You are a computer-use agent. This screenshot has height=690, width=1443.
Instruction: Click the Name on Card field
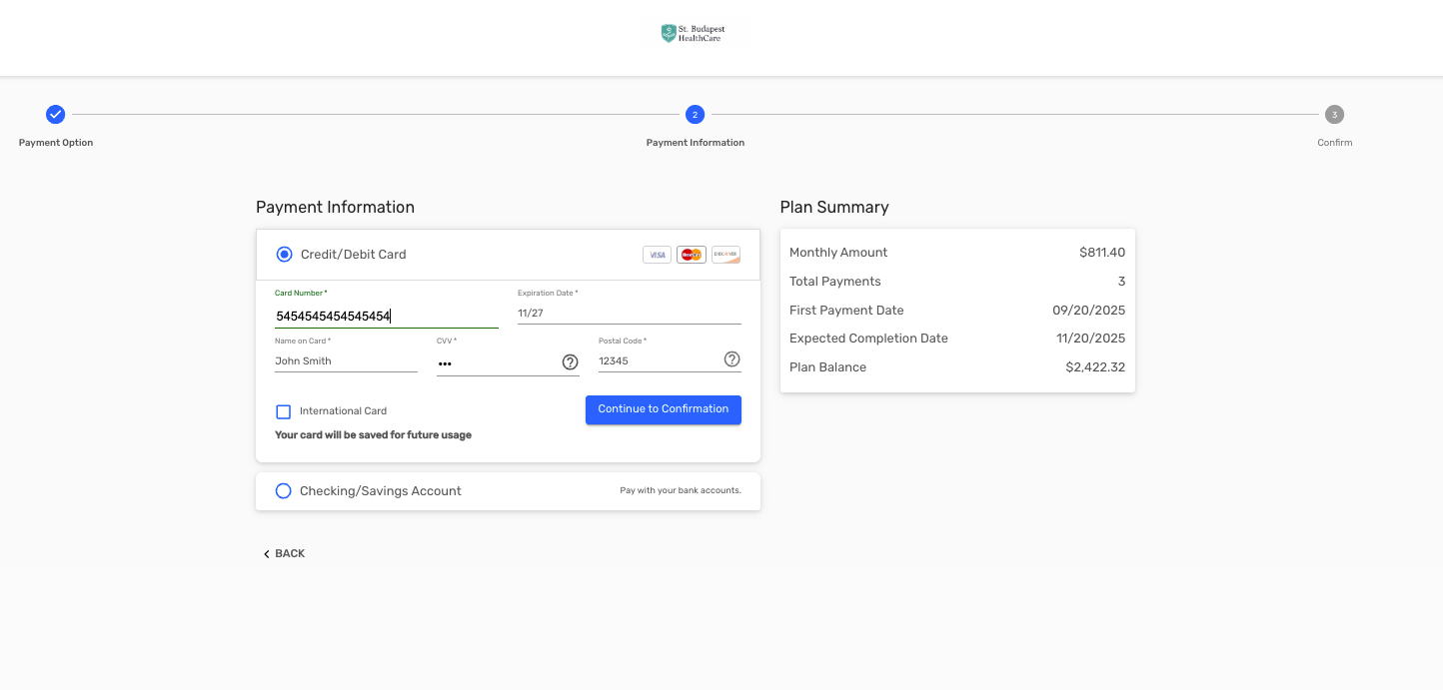point(346,360)
